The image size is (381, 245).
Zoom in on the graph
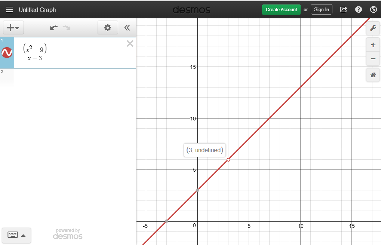coord(373,45)
